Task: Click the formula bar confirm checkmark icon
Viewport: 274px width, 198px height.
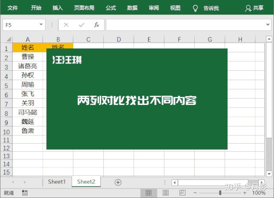Action: pos(81,25)
